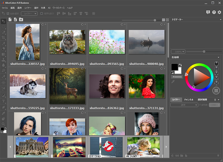The image size is (223, 162).
Task: Select the Move tool in the left toolbar
Action: coord(4,21)
